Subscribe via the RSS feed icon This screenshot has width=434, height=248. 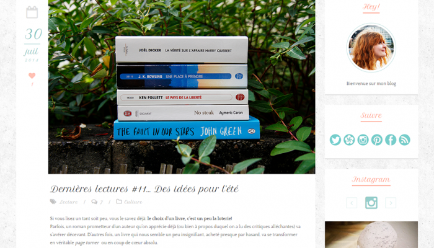pyautogui.click(x=404, y=139)
